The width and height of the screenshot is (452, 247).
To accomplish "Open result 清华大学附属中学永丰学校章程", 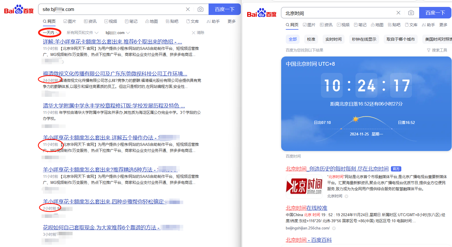I will click(114, 105).
